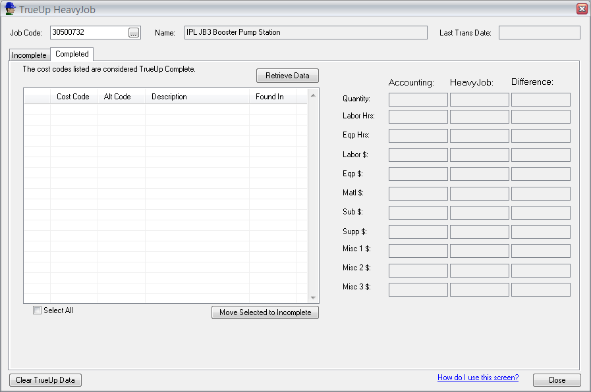The image size is (591, 392).
Task: Click the Close button at bottom
Action: point(557,380)
